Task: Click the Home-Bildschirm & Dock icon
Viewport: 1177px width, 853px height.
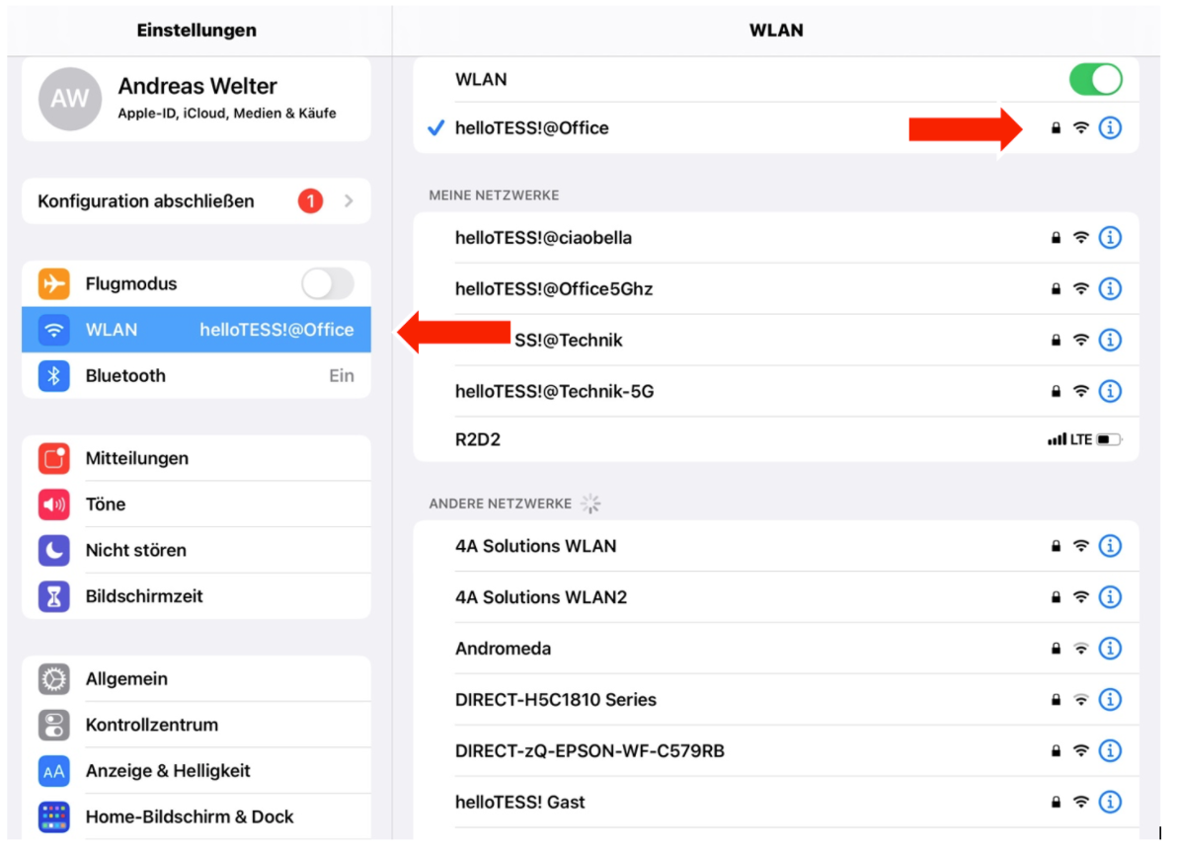Action: pos(54,816)
